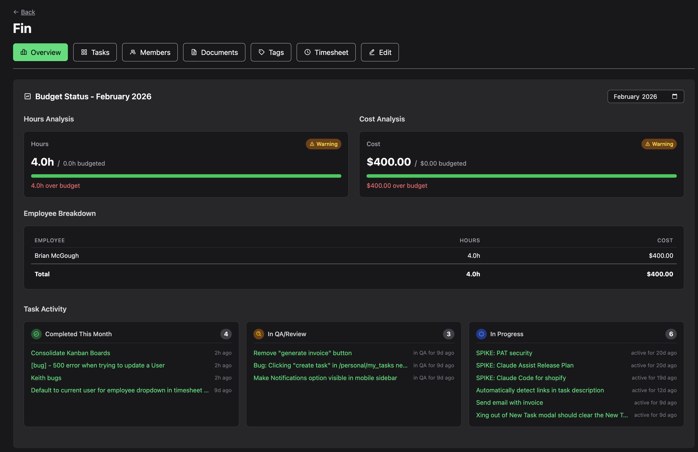Open the Timesheet tab
698x452 pixels.
tap(326, 52)
